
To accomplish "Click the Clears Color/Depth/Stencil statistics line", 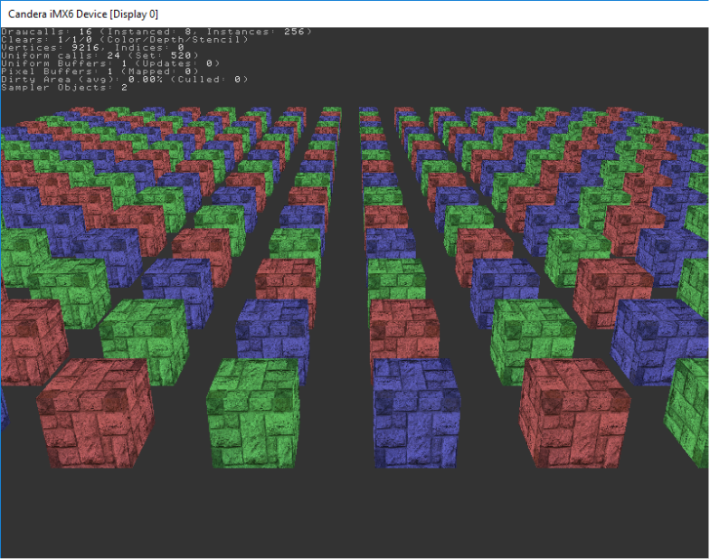I will 125,40.
